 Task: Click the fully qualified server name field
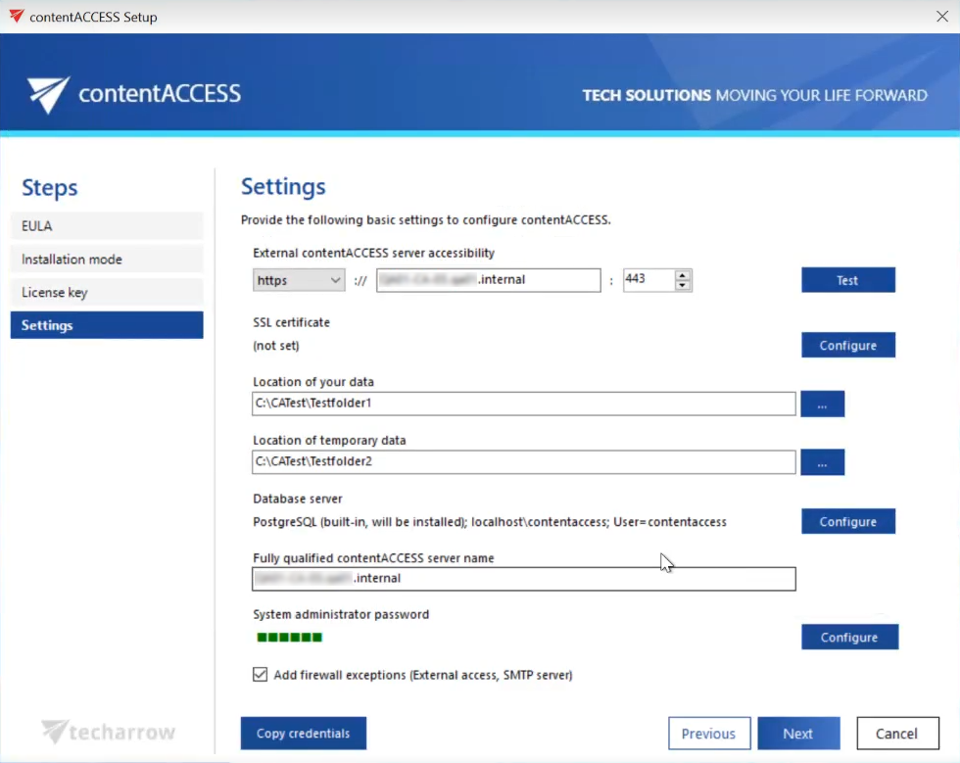pos(524,579)
